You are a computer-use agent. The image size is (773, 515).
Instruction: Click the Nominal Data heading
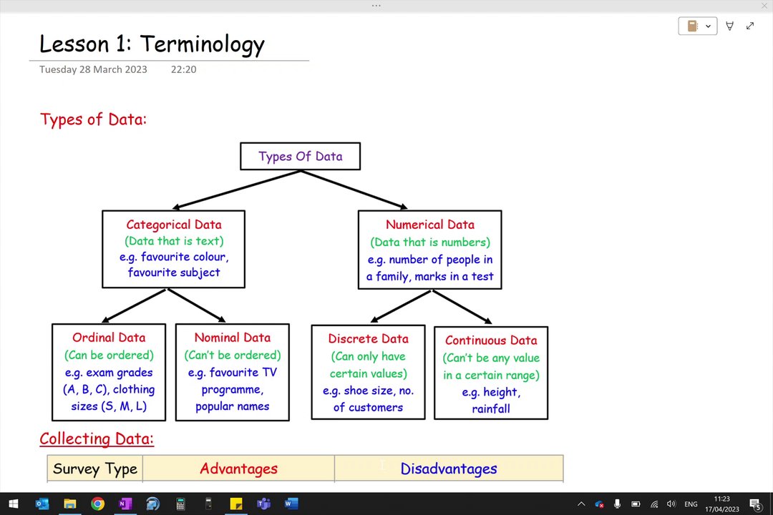tap(232, 338)
